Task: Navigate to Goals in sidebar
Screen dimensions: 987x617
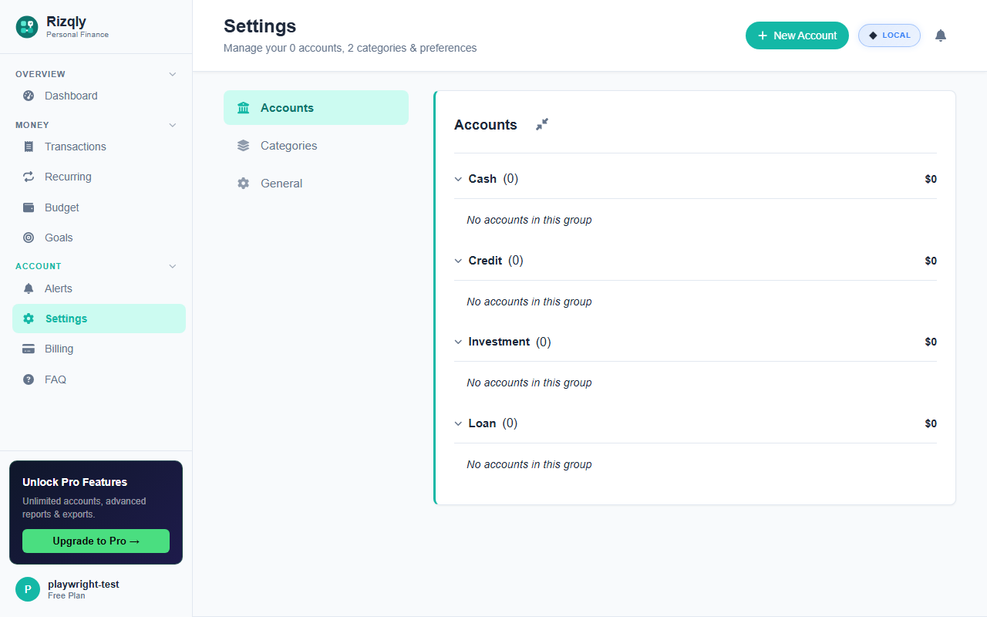Action: click(59, 238)
